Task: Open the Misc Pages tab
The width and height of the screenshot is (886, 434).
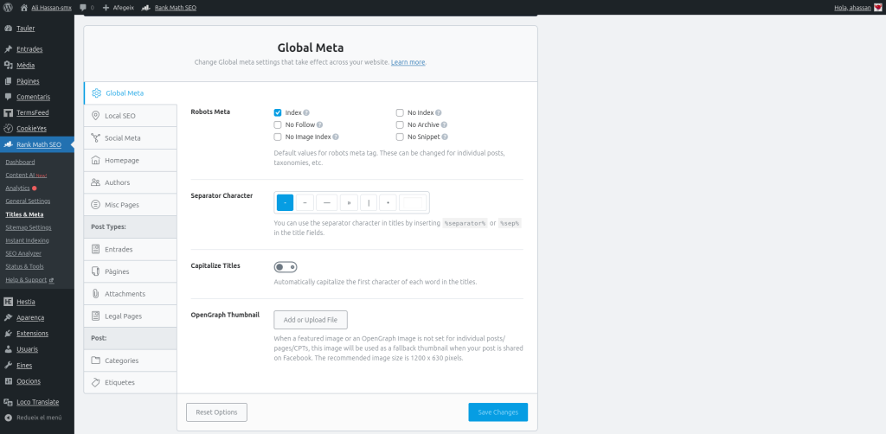Action: (121, 205)
